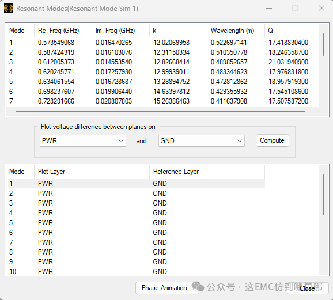Click the upper table's horizontal scrollbar
Image resolution: width=333 pixels, height=300 pixels.
coord(160,112)
